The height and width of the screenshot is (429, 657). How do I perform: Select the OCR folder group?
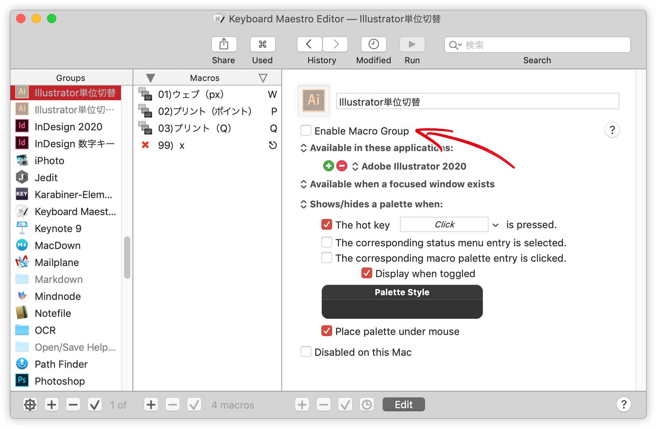[66, 330]
